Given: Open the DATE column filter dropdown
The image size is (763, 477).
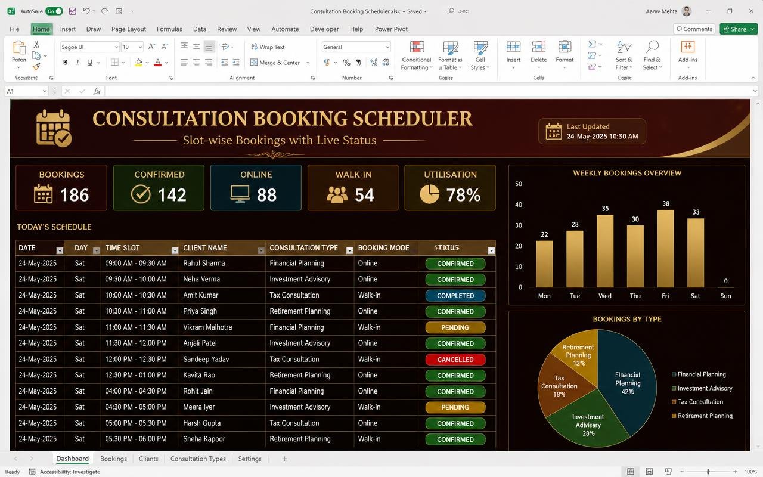Looking at the screenshot, I should click(60, 250).
